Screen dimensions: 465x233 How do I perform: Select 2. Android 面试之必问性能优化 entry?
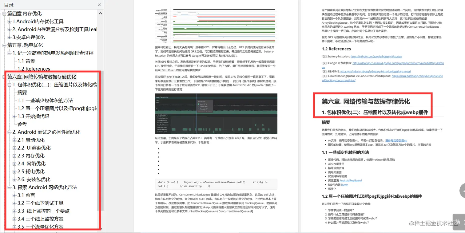(46, 132)
